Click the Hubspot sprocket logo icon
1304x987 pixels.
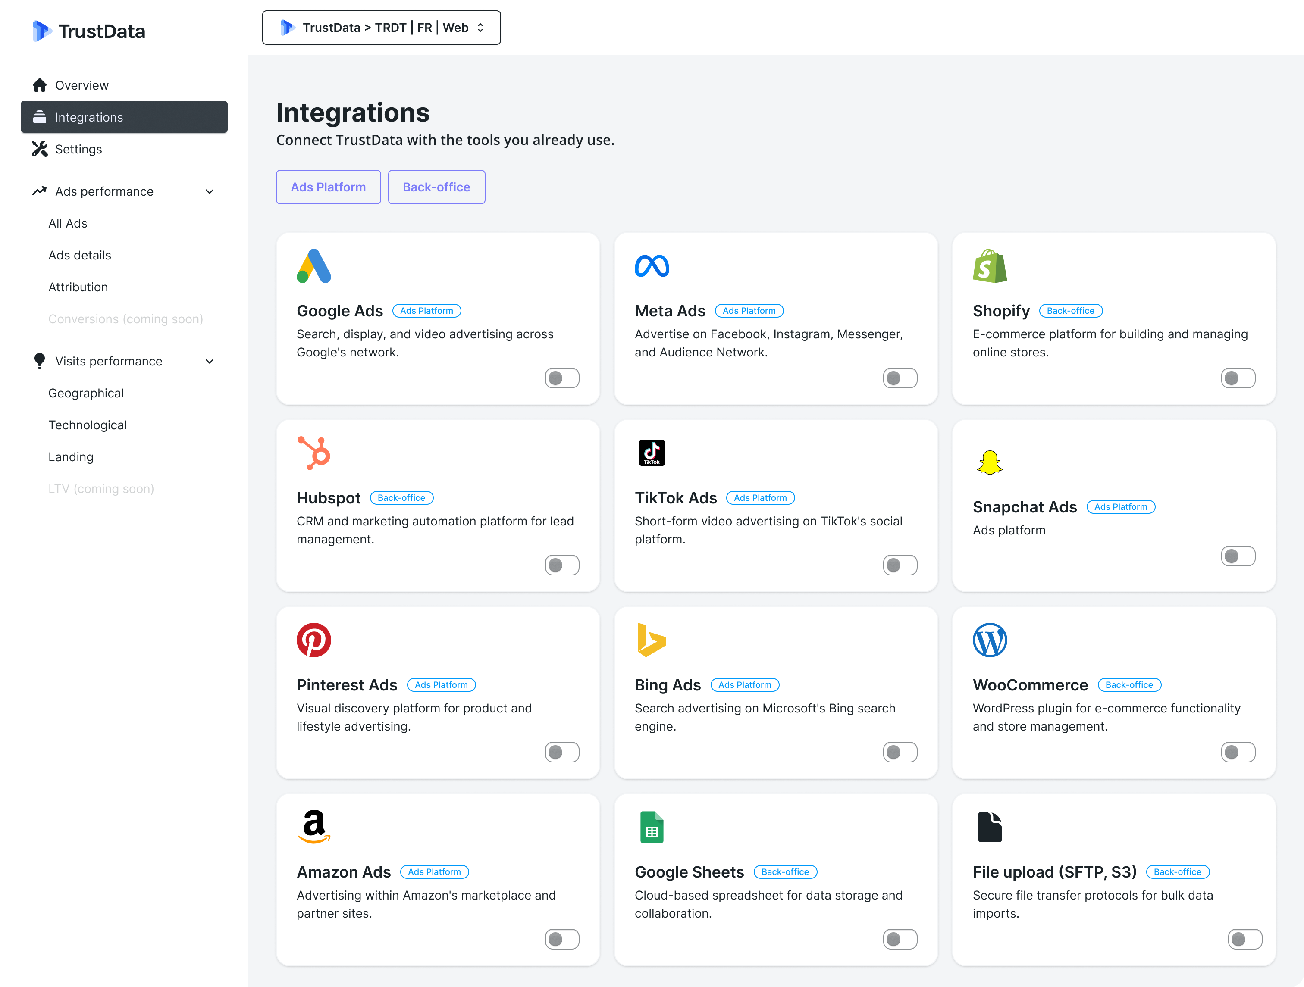click(313, 453)
